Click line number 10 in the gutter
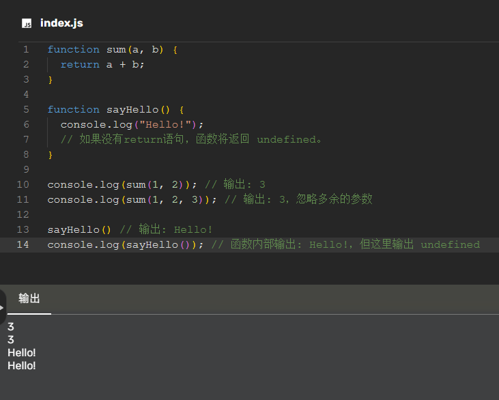The height and width of the screenshot is (400, 499). (x=23, y=184)
